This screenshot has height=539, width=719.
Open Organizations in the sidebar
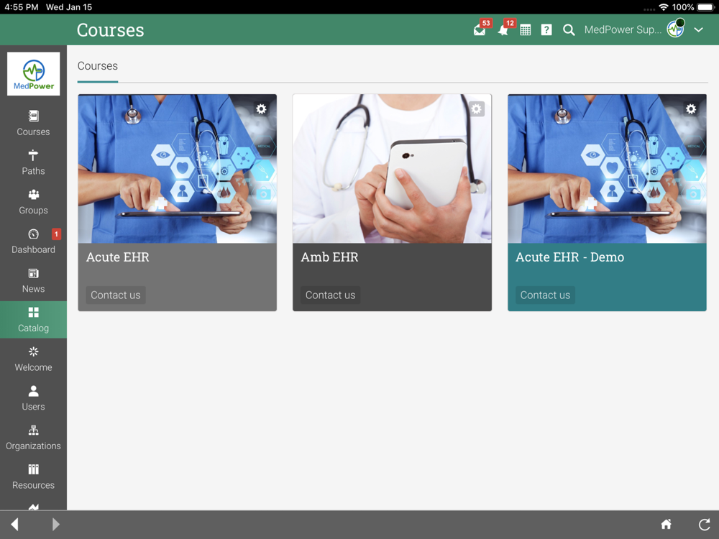[33, 438]
